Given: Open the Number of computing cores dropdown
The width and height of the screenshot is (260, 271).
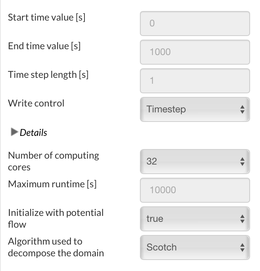Looking at the screenshot, I should 195,161.
